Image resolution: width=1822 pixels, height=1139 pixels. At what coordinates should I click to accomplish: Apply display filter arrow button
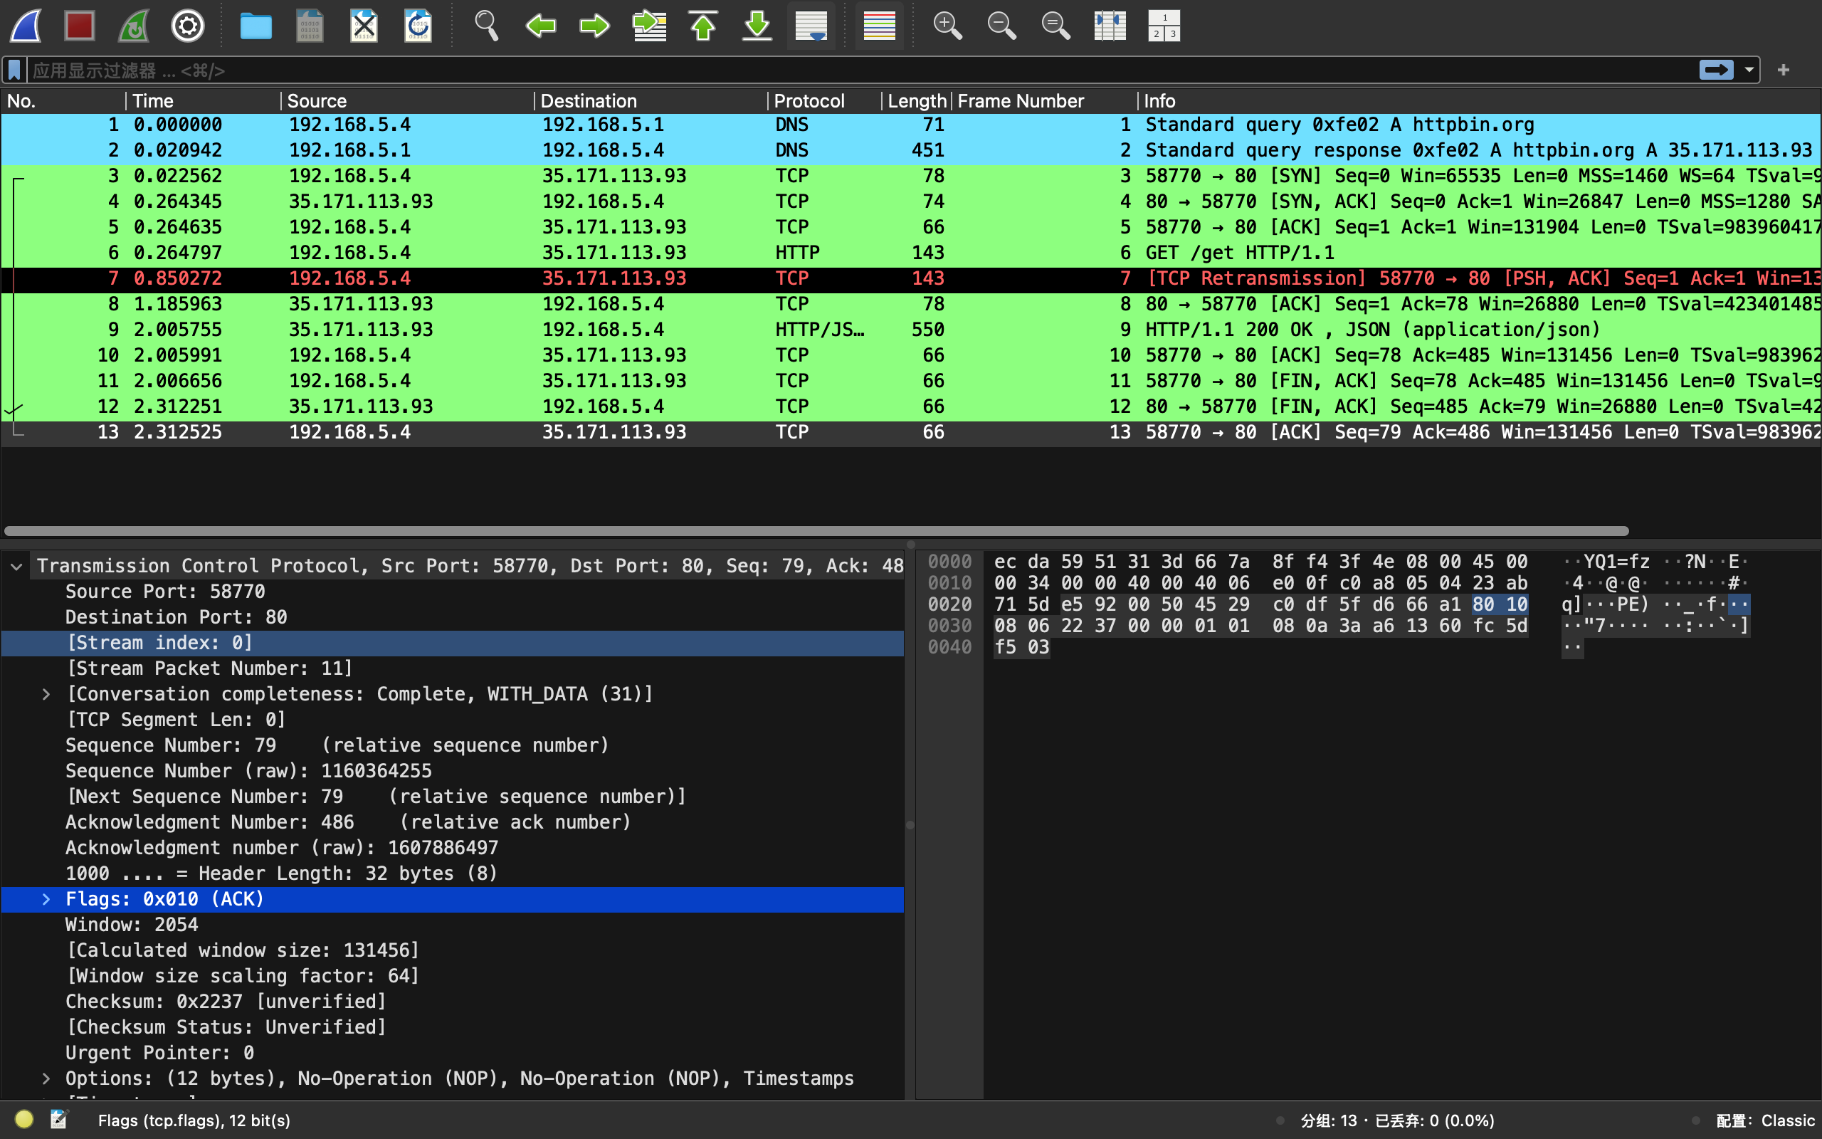pyautogui.click(x=1716, y=70)
